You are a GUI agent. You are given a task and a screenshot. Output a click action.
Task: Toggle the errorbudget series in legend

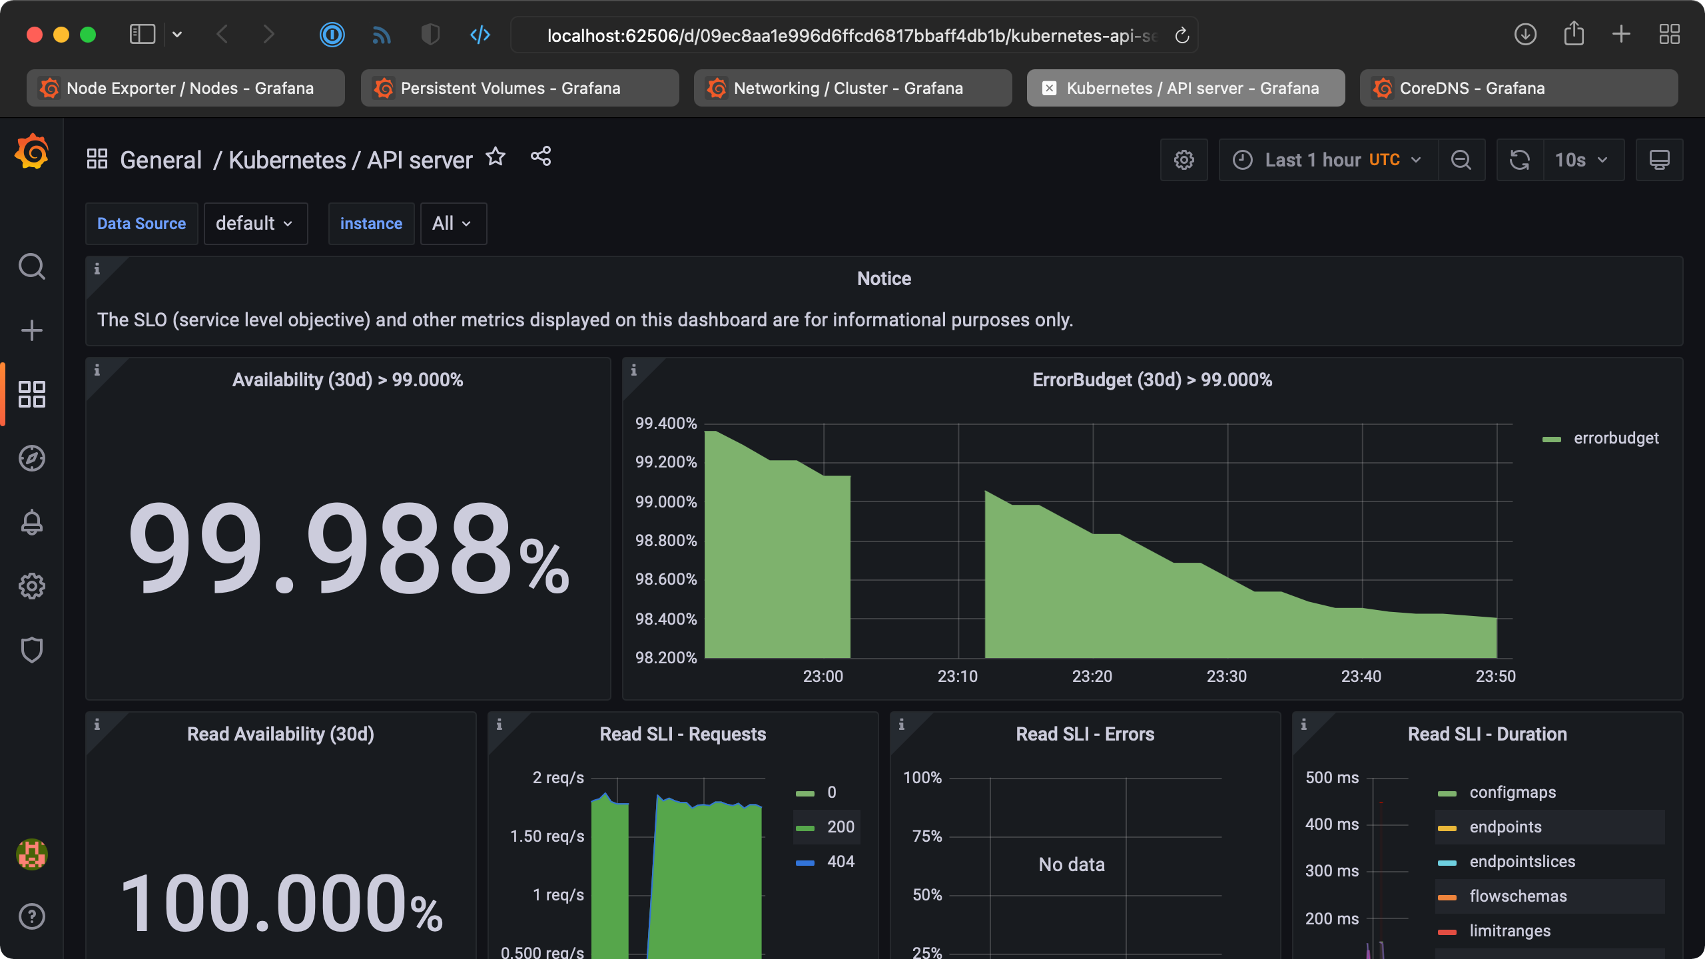(1616, 438)
